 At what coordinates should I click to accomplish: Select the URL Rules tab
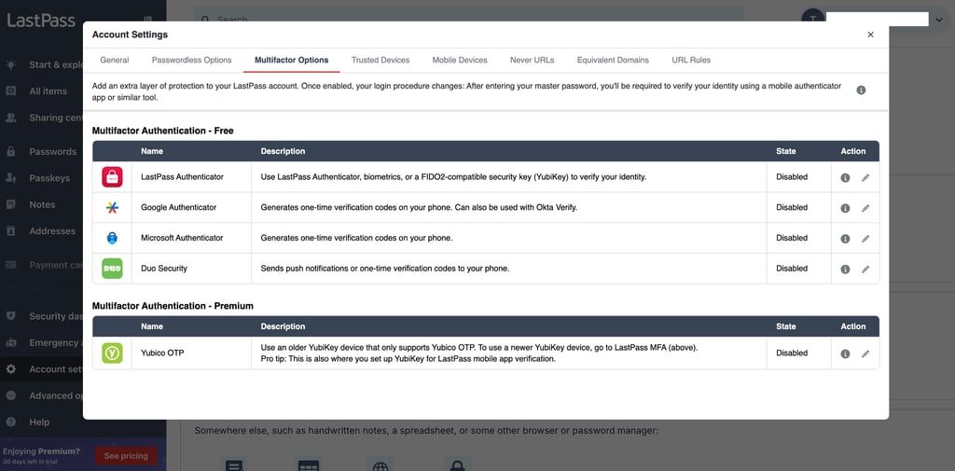pos(691,61)
